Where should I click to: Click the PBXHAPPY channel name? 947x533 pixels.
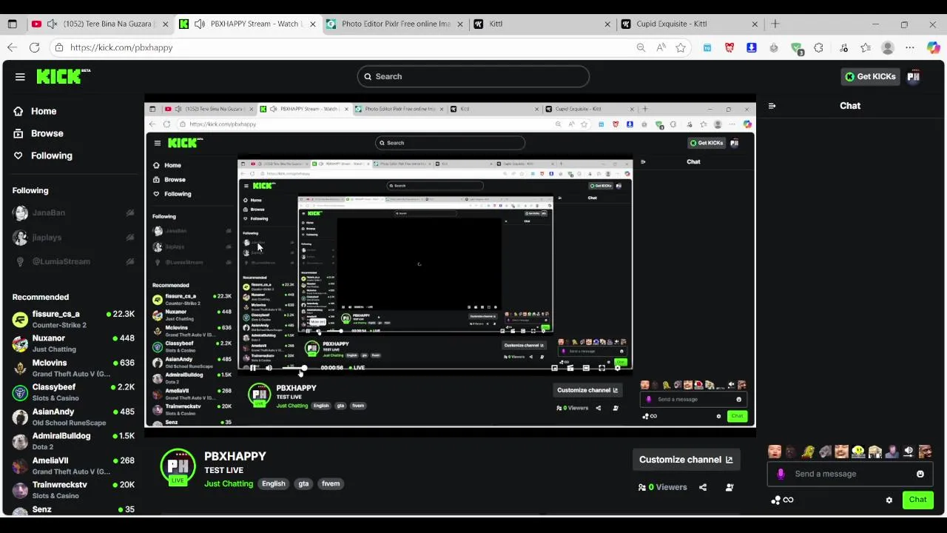pos(235,456)
